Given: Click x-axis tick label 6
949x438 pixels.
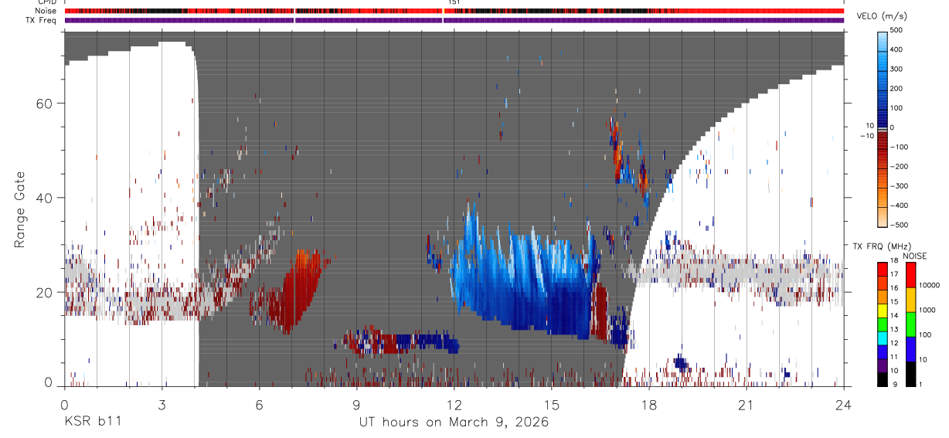Looking at the screenshot, I should pos(259,405).
